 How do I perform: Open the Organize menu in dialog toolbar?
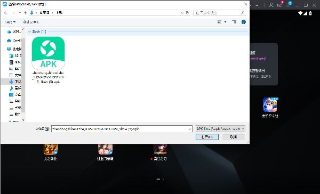coord(10,22)
